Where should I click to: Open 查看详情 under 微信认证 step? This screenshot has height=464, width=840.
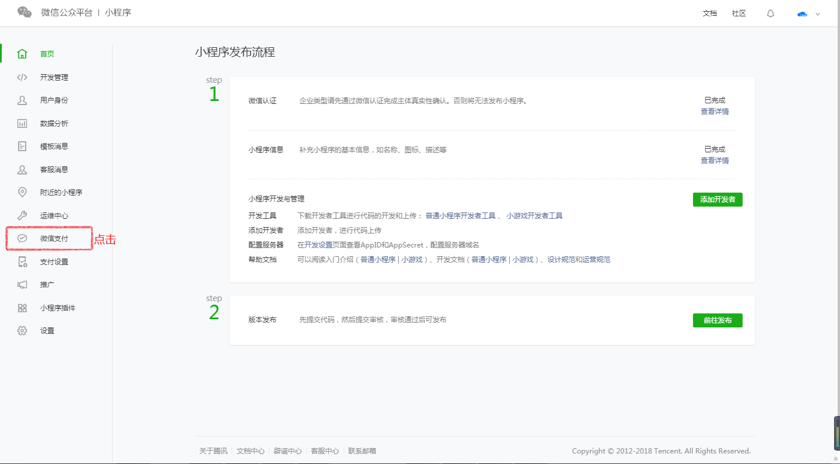[x=715, y=111]
